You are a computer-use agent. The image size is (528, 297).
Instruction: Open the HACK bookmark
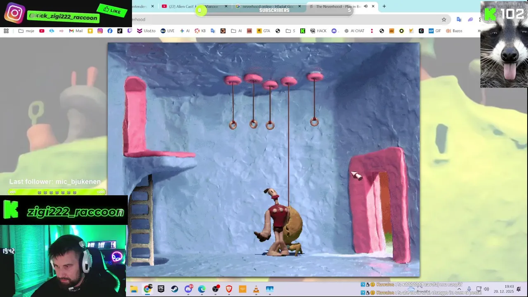tap(318, 31)
